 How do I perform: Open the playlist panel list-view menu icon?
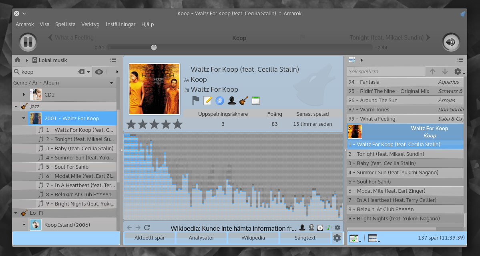[x=460, y=60]
